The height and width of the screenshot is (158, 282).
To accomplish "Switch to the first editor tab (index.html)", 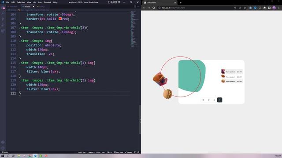I will pyautogui.click(x=13, y=7).
